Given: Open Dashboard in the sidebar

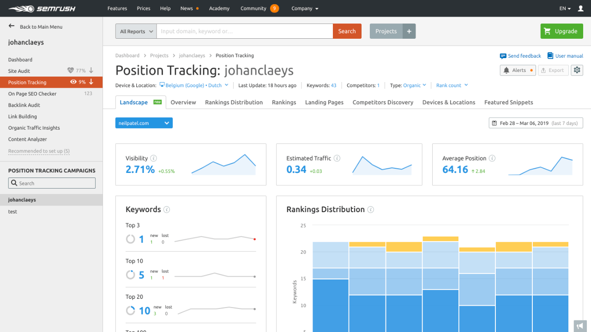Looking at the screenshot, I should [20, 59].
